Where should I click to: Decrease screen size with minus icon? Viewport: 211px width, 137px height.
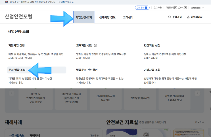(x=176, y=8)
